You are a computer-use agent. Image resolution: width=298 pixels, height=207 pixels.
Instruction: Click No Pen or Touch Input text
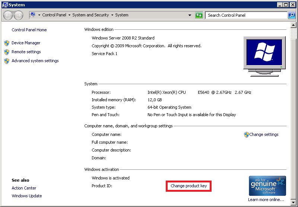coord(191,115)
